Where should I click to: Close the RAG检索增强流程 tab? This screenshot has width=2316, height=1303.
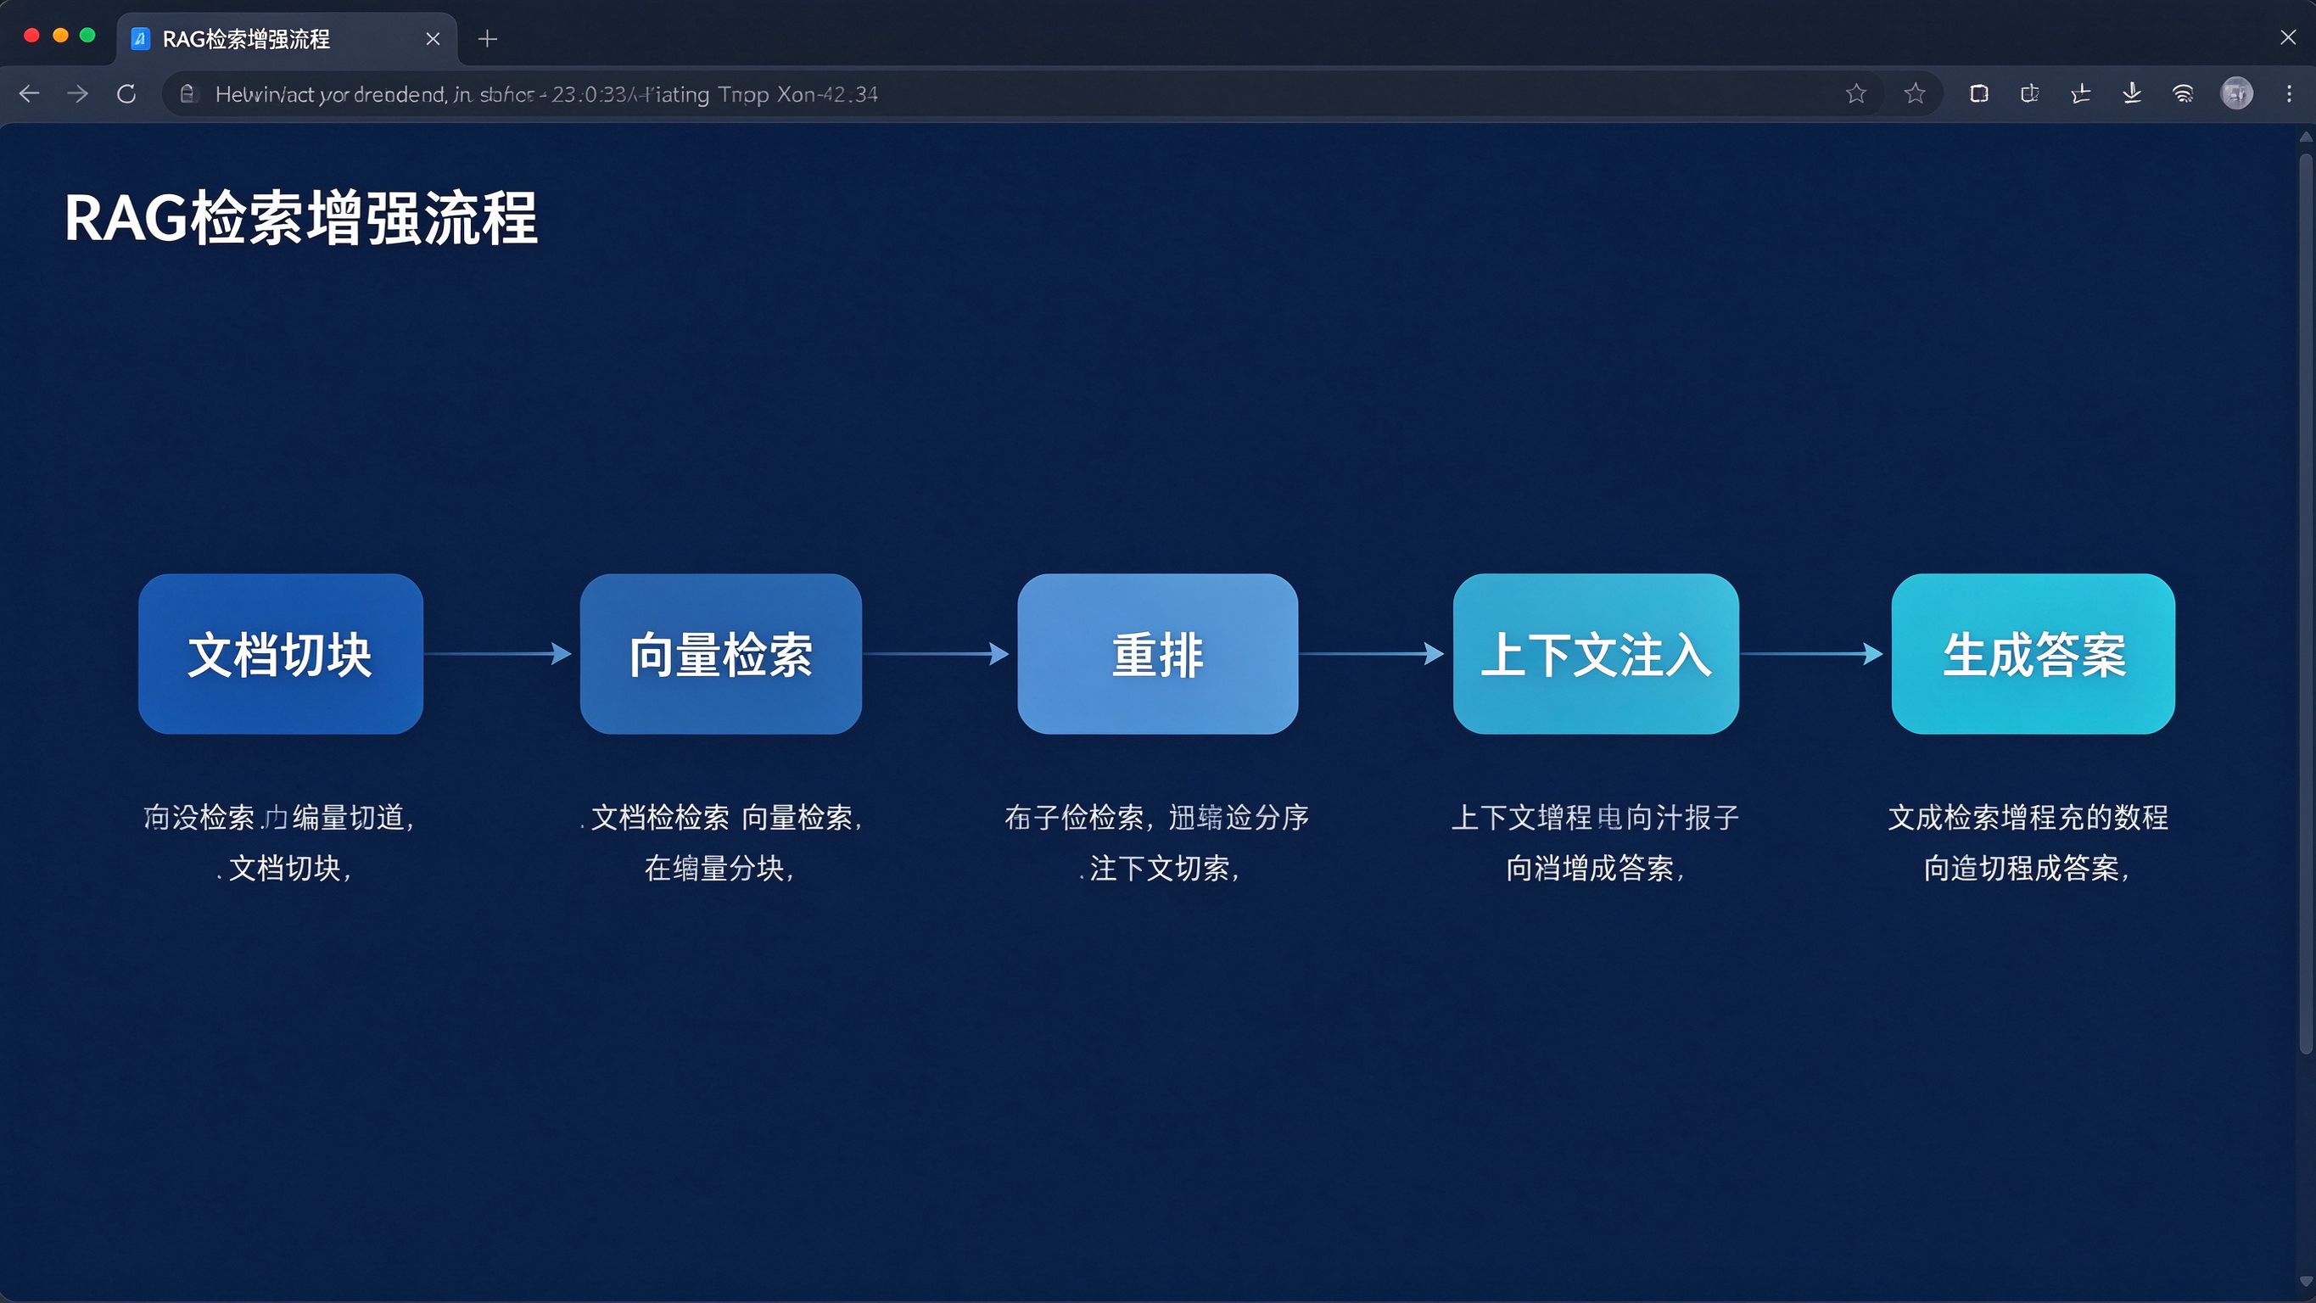point(433,39)
